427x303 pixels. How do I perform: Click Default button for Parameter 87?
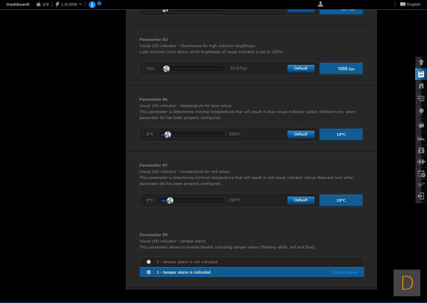[301, 200]
